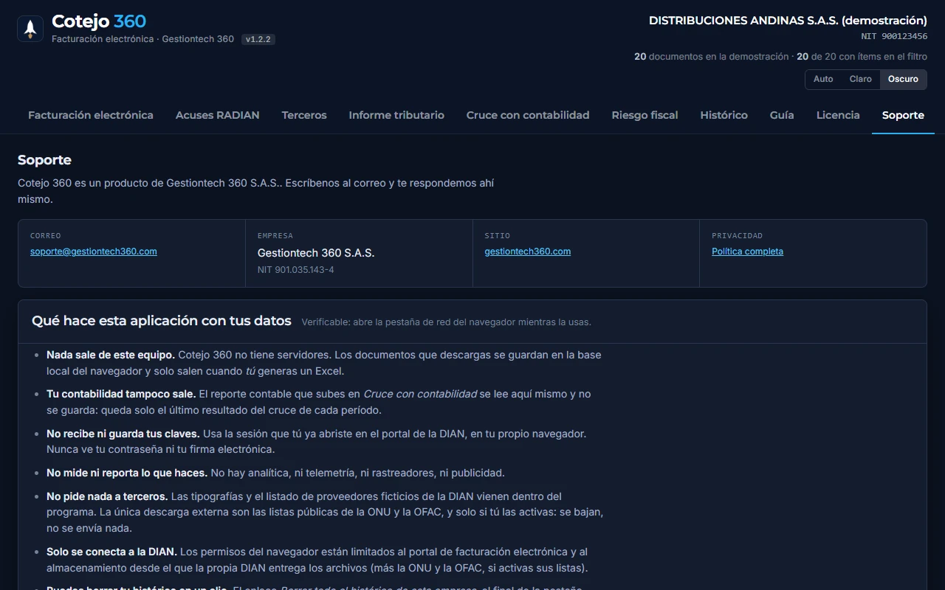The width and height of the screenshot is (945, 590).
Task: Click the 'Verificable: abre la pestaña de red' note
Action: point(446,322)
